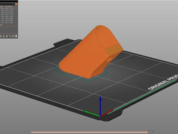The image size is (178, 134).
Task: Click the horizontal G-code moves slider track
Action: click(x=89, y=132)
